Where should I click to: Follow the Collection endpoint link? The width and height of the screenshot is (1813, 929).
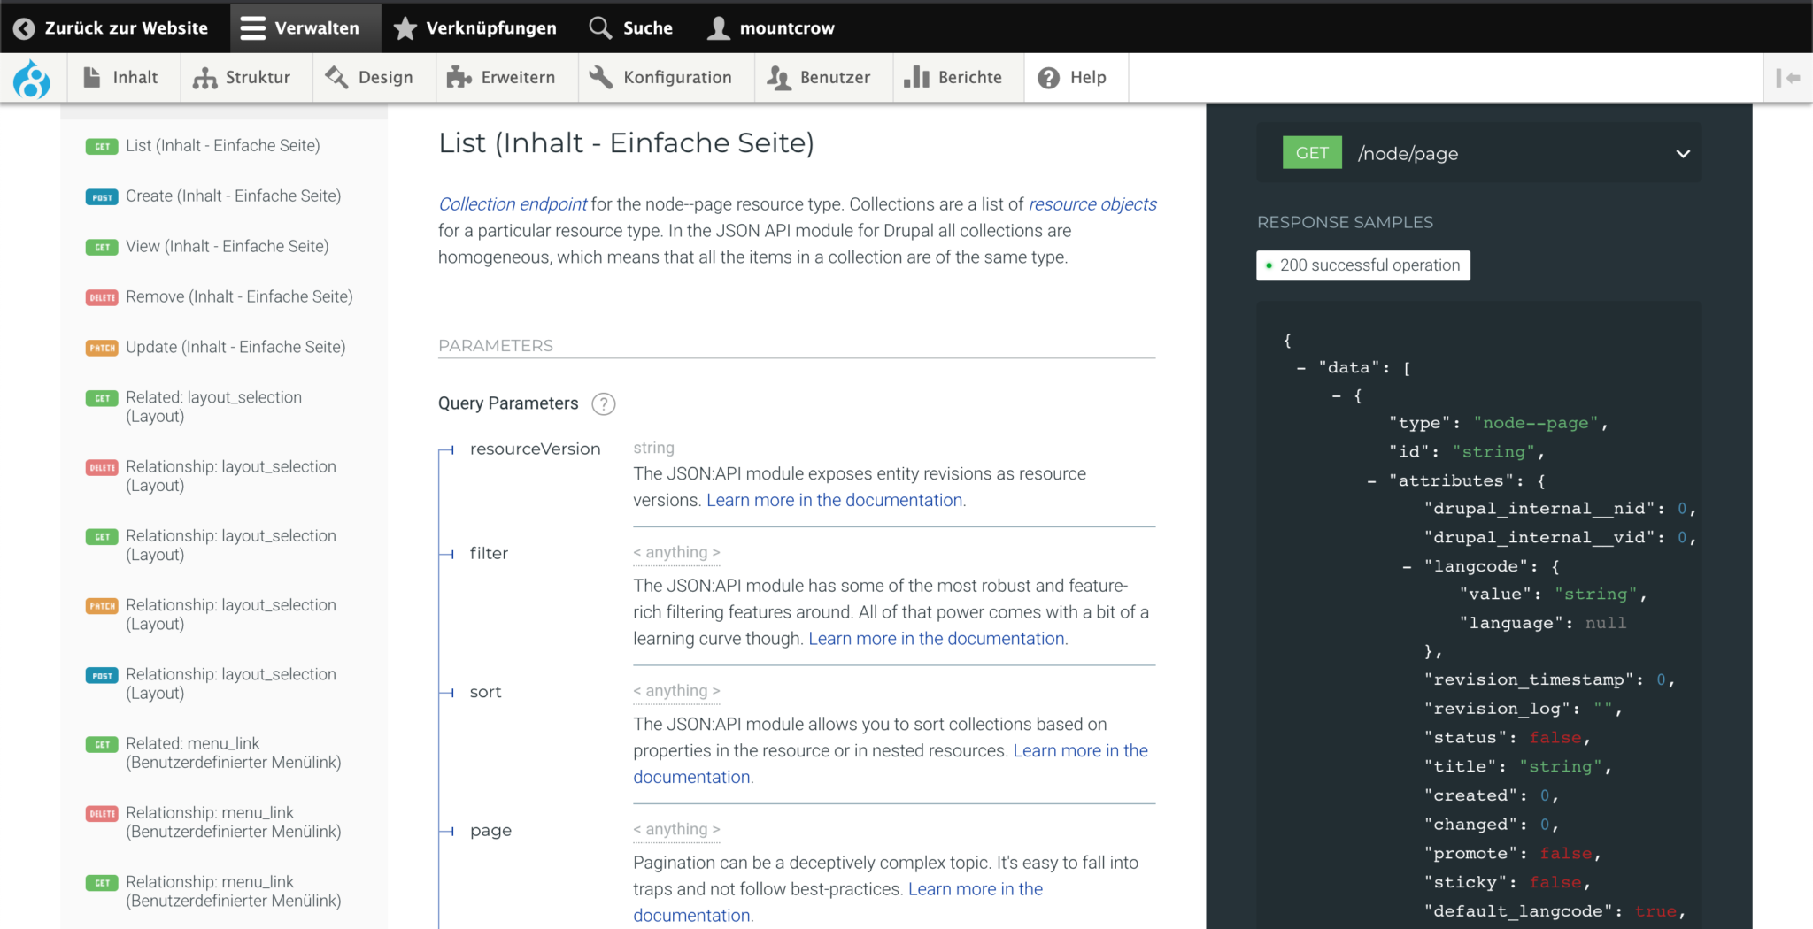pyautogui.click(x=512, y=203)
